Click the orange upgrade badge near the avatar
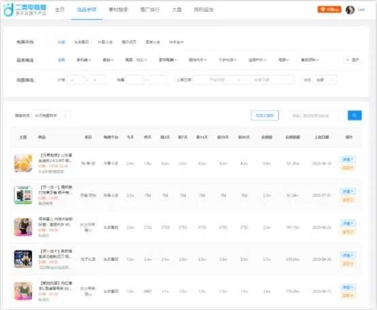377x310 pixels. pyautogui.click(x=329, y=10)
